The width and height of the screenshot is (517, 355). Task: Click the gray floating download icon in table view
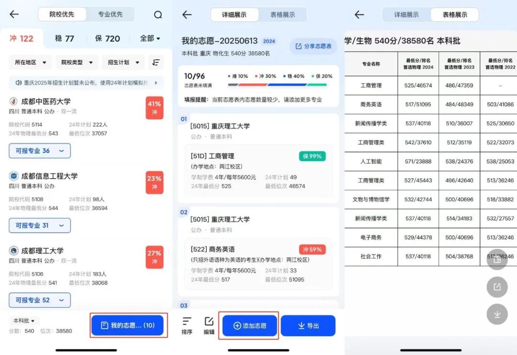[497, 314]
